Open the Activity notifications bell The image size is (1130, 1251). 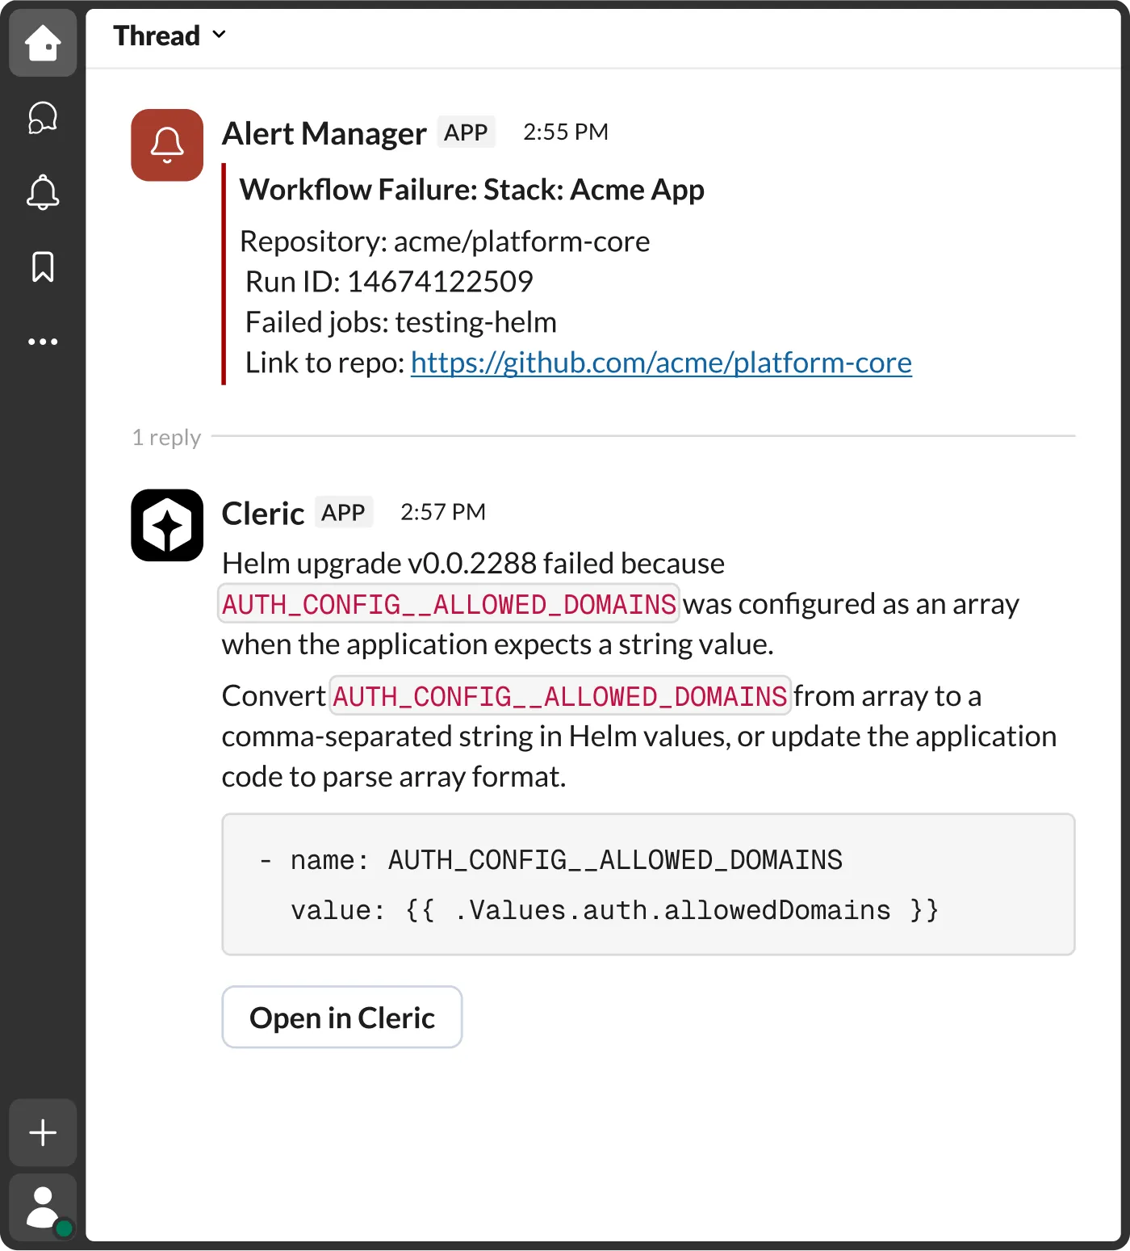point(42,192)
